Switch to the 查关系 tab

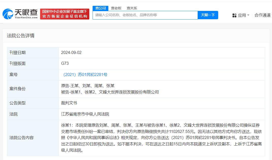click(x=132, y=8)
